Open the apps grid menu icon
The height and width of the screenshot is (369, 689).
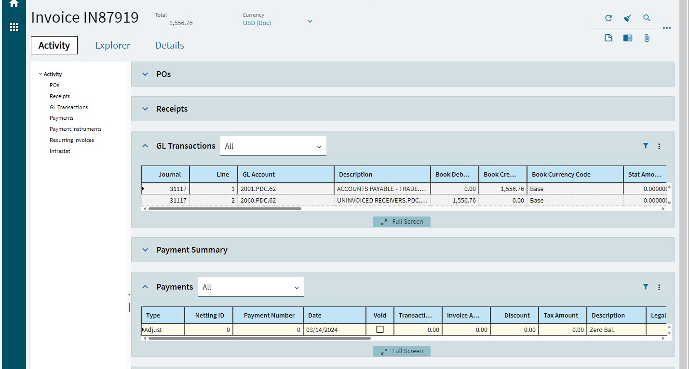coord(14,27)
